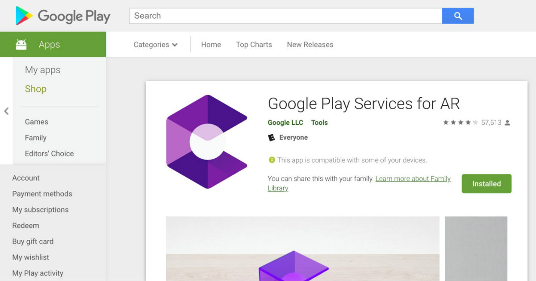536x281 pixels.
Task: Expand the Categories dropdown
Action: tap(155, 45)
